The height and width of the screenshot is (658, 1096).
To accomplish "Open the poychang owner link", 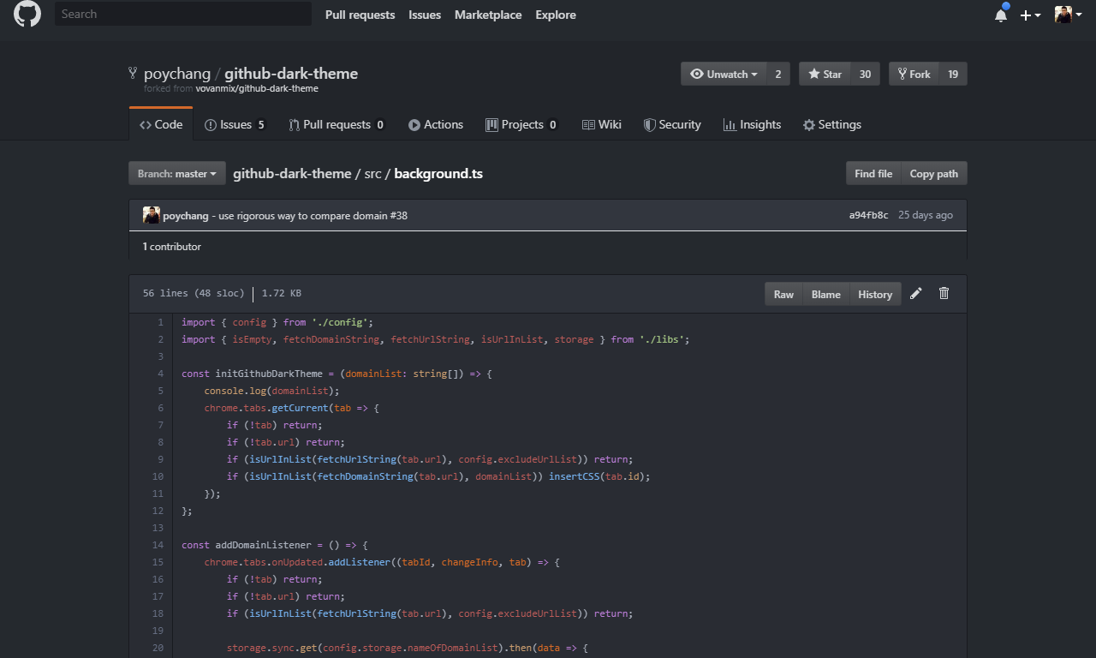I will pos(177,74).
